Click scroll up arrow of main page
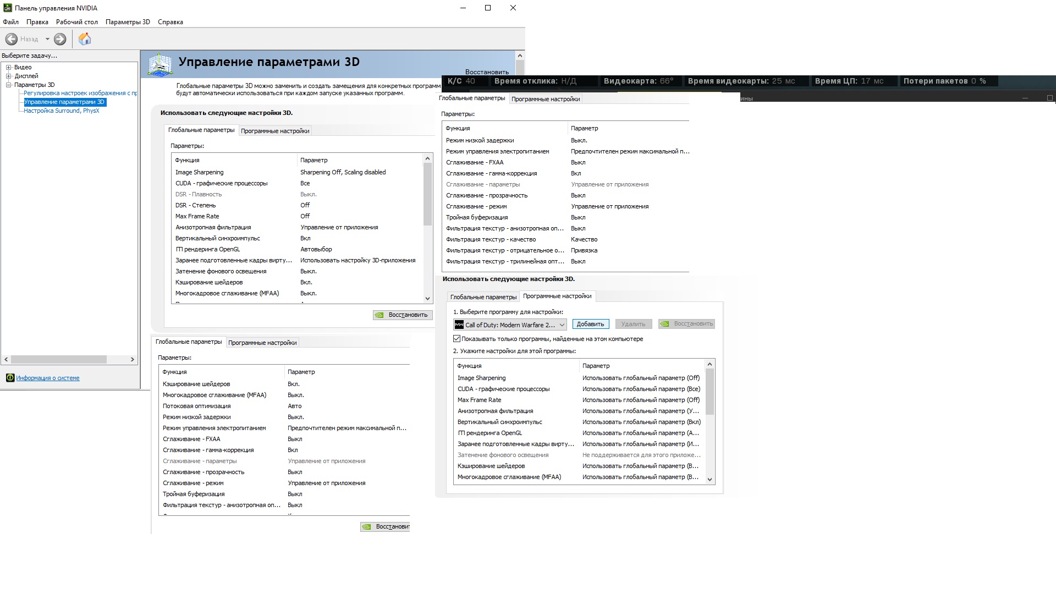The height and width of the screenshot is (594, 1056). [x=520, y=56]
